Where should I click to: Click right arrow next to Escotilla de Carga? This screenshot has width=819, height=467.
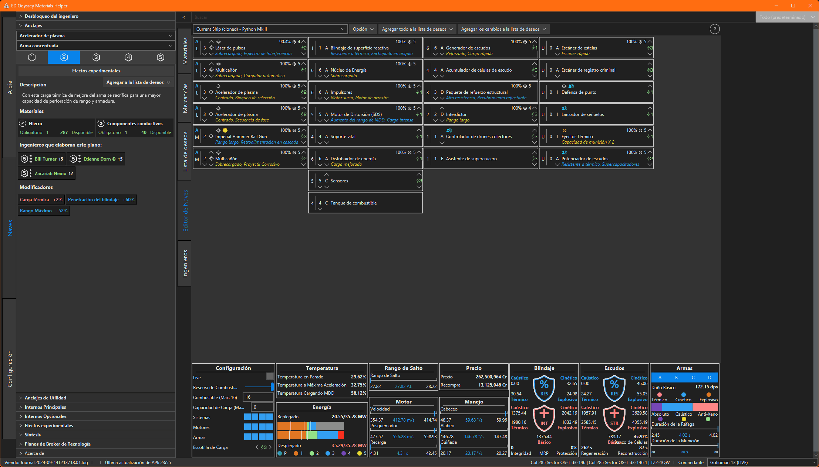tap(270, 447)
